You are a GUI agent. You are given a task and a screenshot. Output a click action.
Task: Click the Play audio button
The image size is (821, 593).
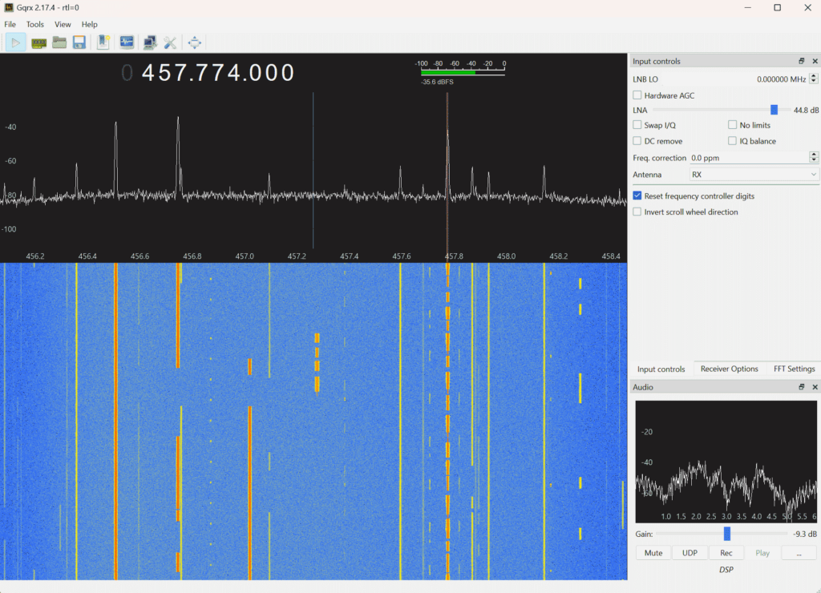(762, 553)
